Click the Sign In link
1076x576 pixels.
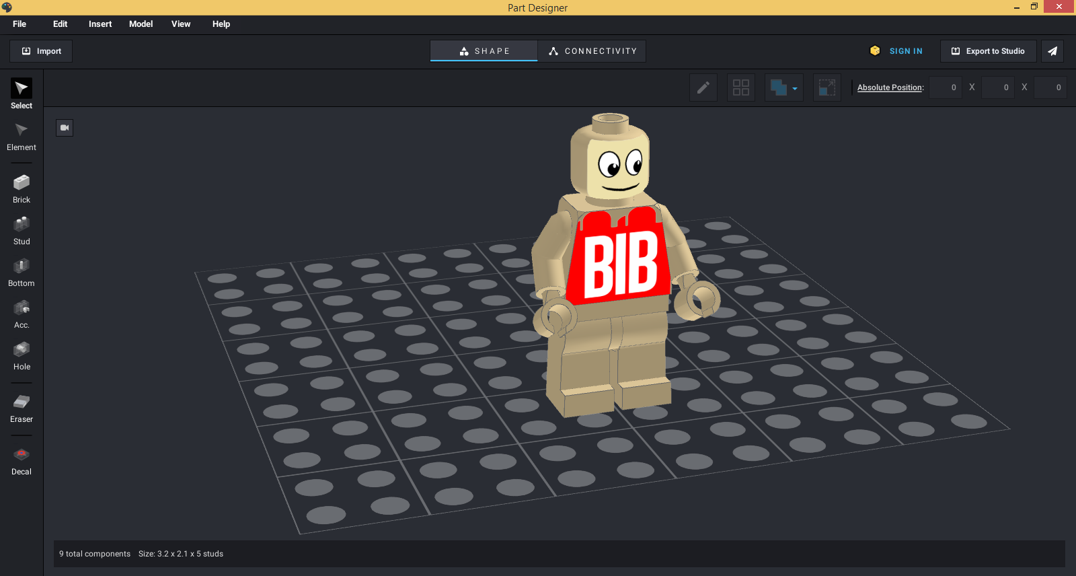click(906, 51)
